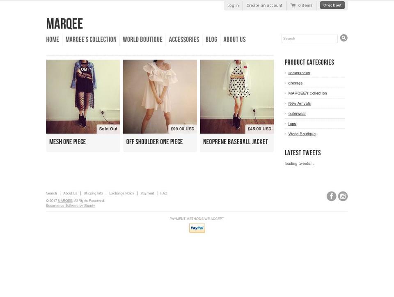Click the footer Search link
Viewport: 394px width, 297px height.
pyautogui.click(x=52, y=193)
